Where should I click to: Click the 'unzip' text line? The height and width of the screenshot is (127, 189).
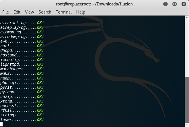(22, 96)
